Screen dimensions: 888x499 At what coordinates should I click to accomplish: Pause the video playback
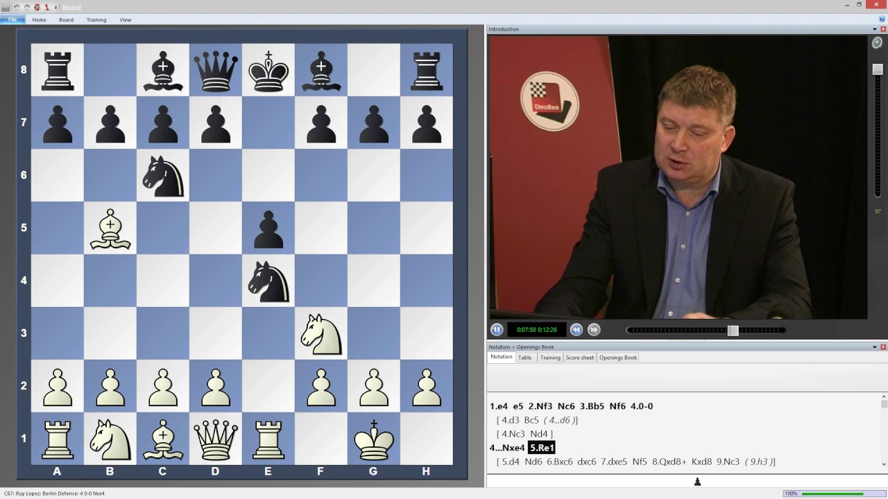pos(497,330)
